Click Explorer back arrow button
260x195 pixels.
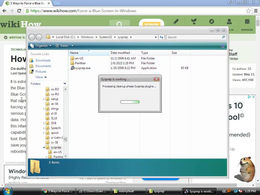coord(32,37)
